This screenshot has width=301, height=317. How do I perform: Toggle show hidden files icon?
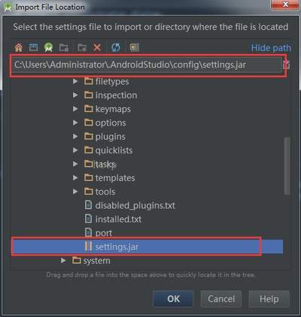[134, 47]
